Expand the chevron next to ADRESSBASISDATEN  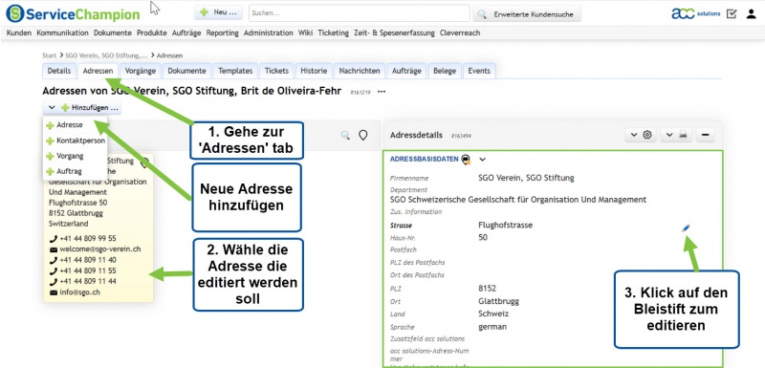click(x=483, y=159)
